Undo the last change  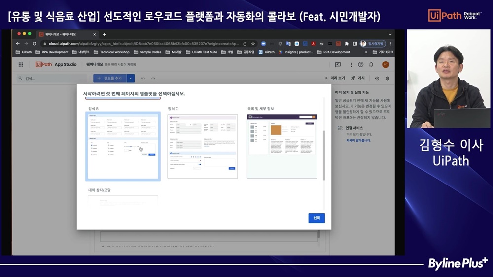coord(143,78)
